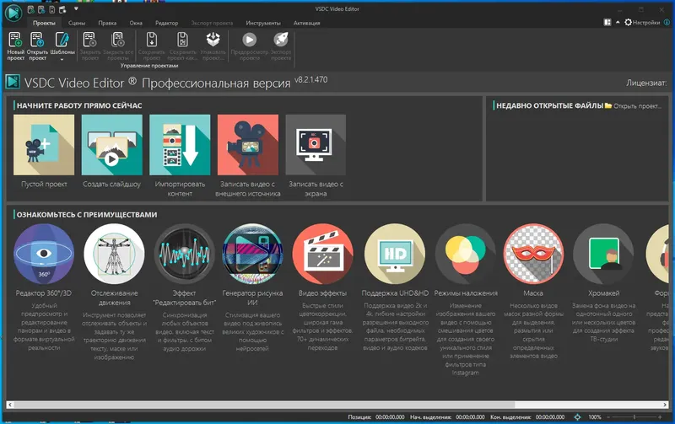Click zoom slider handle in status bar

[x=634, y=416]
